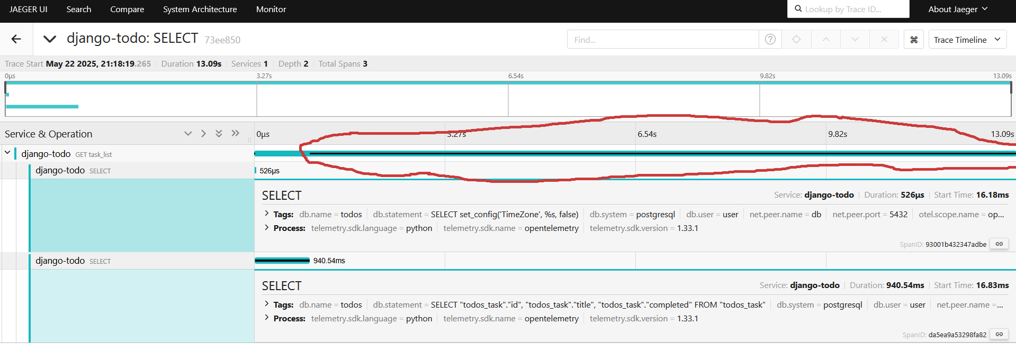Click the trace minimap overview graph

coord(508,99)
